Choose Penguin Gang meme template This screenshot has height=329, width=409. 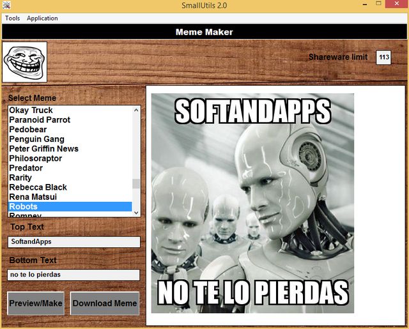coord(36,139)
